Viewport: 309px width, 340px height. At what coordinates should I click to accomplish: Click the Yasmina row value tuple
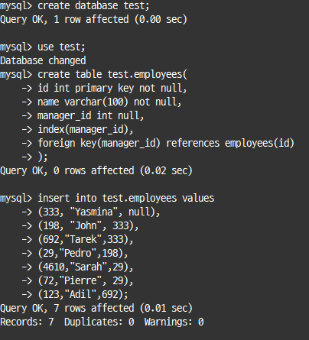99,212
